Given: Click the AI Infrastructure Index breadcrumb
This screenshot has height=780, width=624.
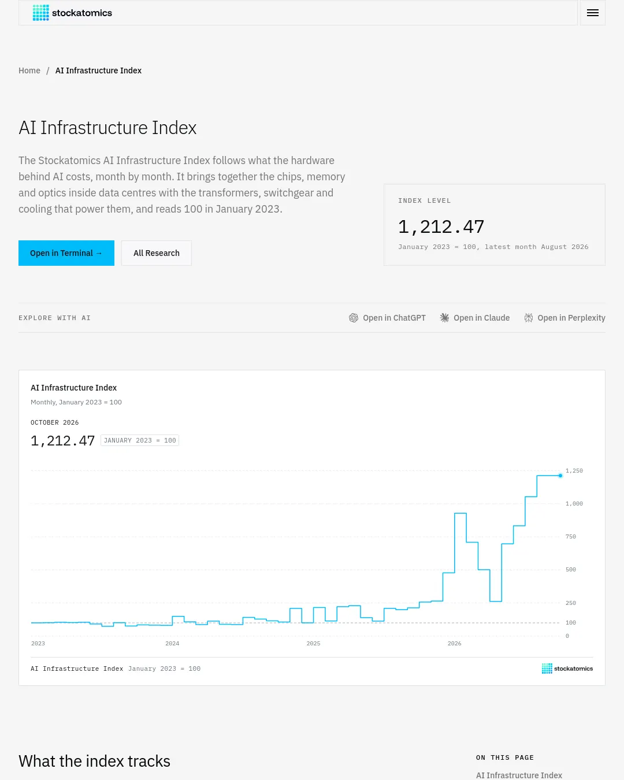Looking at the screenshot, I should pyautogui.click(x=98, y=70).
